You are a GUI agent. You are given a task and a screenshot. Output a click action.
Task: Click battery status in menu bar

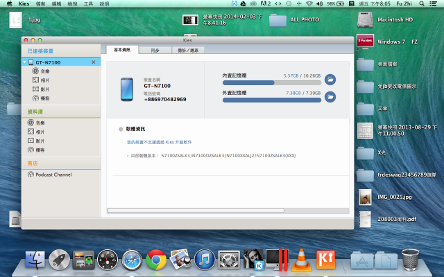pyautogui.click(x=336, y=3)
